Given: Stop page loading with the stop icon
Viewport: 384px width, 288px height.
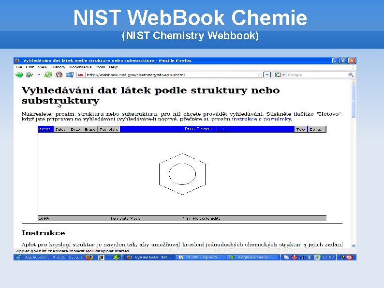Looking at the screenshot, I should [59, 75].
